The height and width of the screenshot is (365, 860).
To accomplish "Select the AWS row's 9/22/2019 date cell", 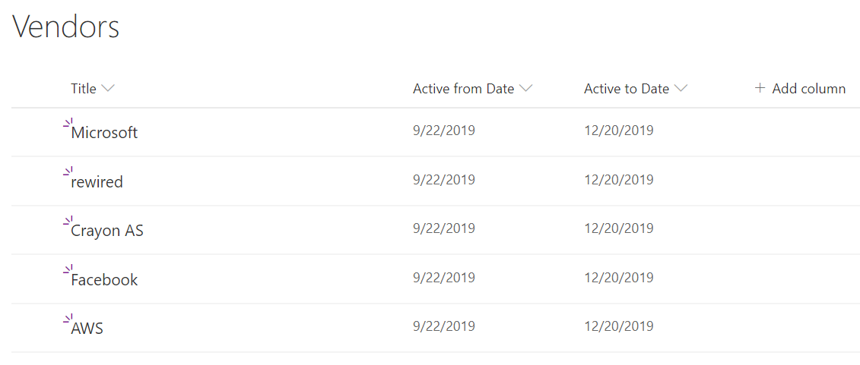I will click(x=444, y=327).
